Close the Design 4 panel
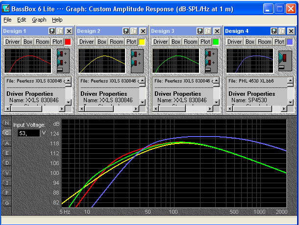This screenshot has height=225, width=299. (x=291, y=31)
